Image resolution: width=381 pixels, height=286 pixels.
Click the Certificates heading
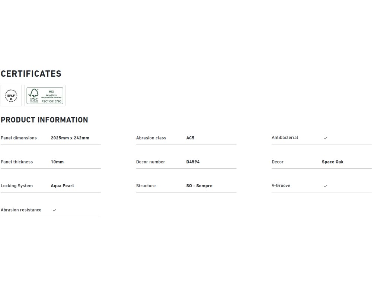tap(31, 74)
